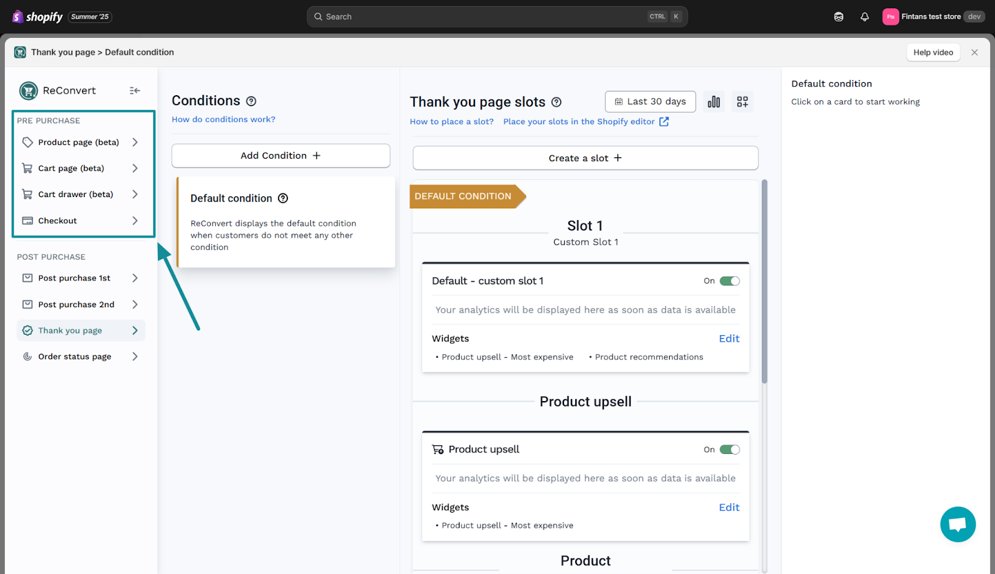The width and height of the screenshot is (995, 574).
Task: Expand the Post purchase 1st chevron
Action: [135, 278]
